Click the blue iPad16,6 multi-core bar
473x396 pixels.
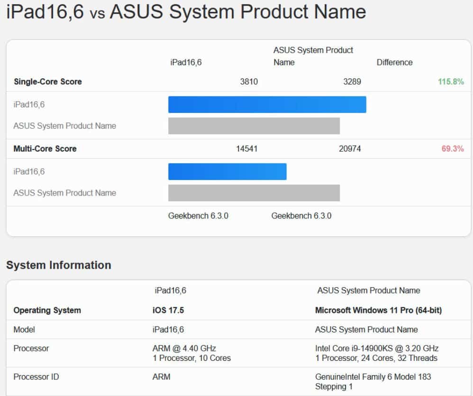[227, 172]
